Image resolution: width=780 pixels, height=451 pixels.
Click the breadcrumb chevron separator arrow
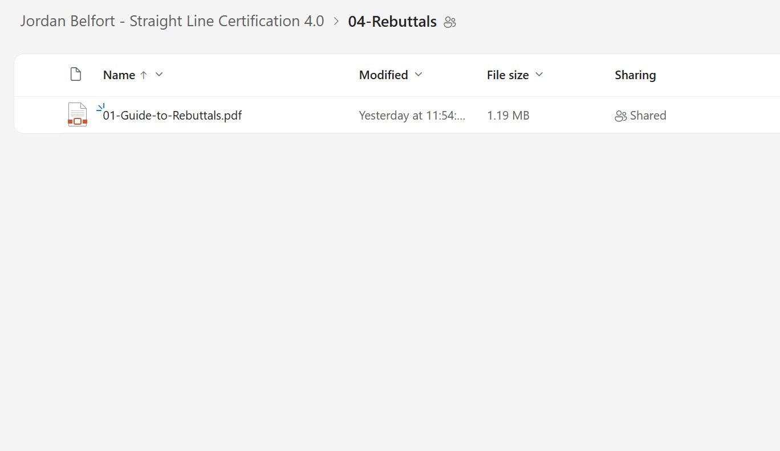pos(336,22)
